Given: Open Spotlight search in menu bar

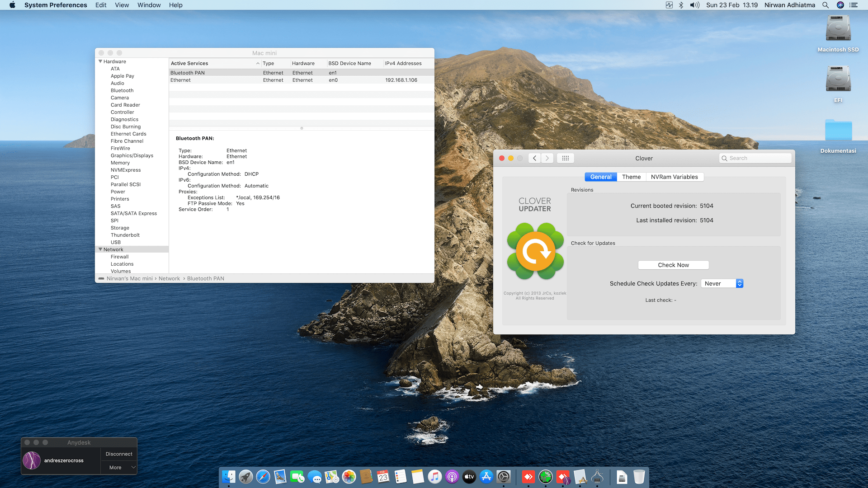Looking at the screenshot, I should pyautogui.click(x=826, y=5).
